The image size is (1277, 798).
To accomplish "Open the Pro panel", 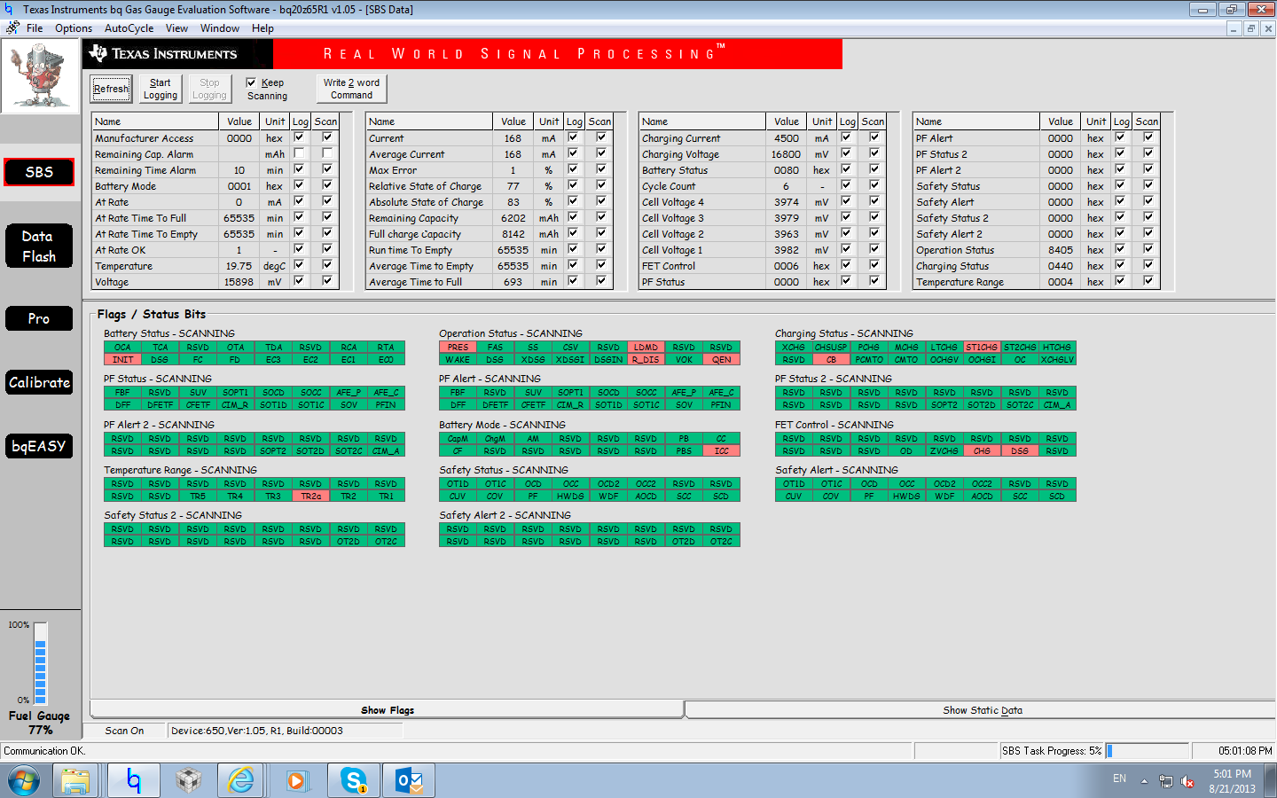I will tap(38, 318).
